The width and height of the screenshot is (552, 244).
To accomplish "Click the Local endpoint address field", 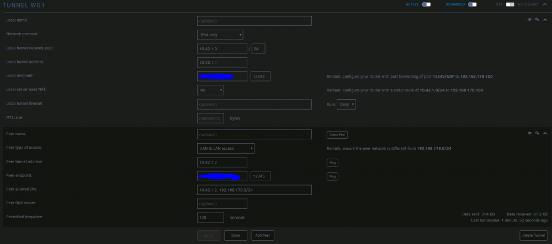I will (222, 77).
